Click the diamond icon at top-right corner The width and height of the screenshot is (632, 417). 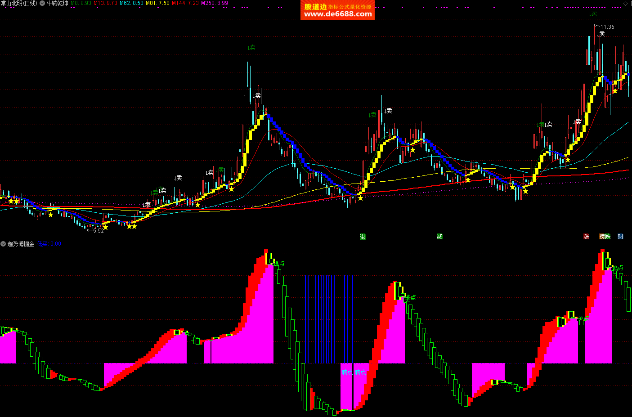point(625,3)
